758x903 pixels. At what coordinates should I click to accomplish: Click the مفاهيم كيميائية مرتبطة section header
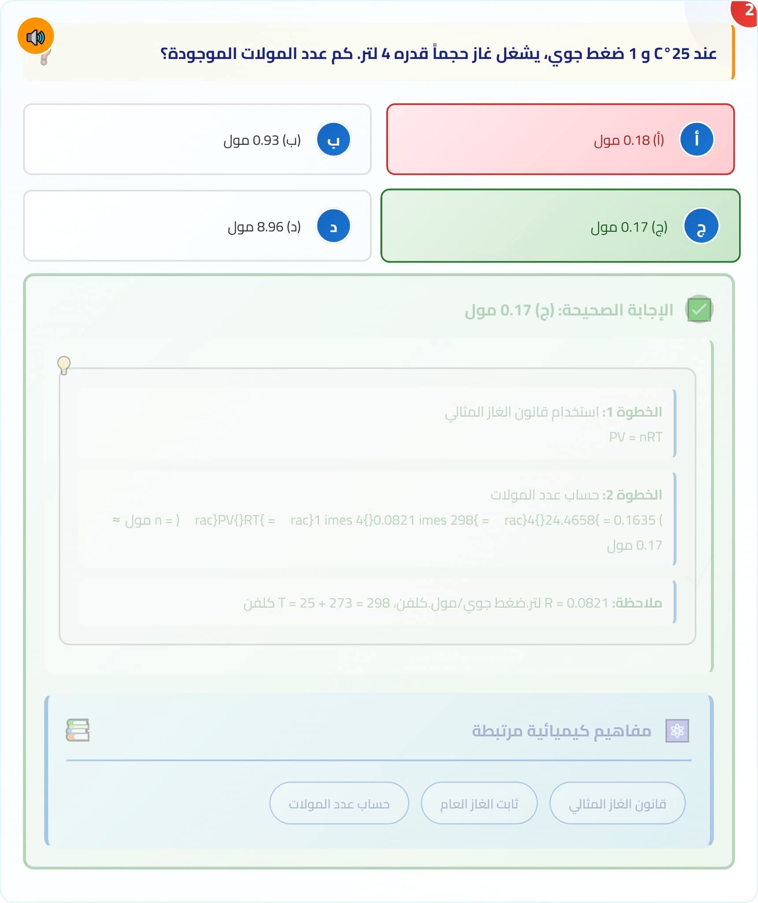coord(561,731)
